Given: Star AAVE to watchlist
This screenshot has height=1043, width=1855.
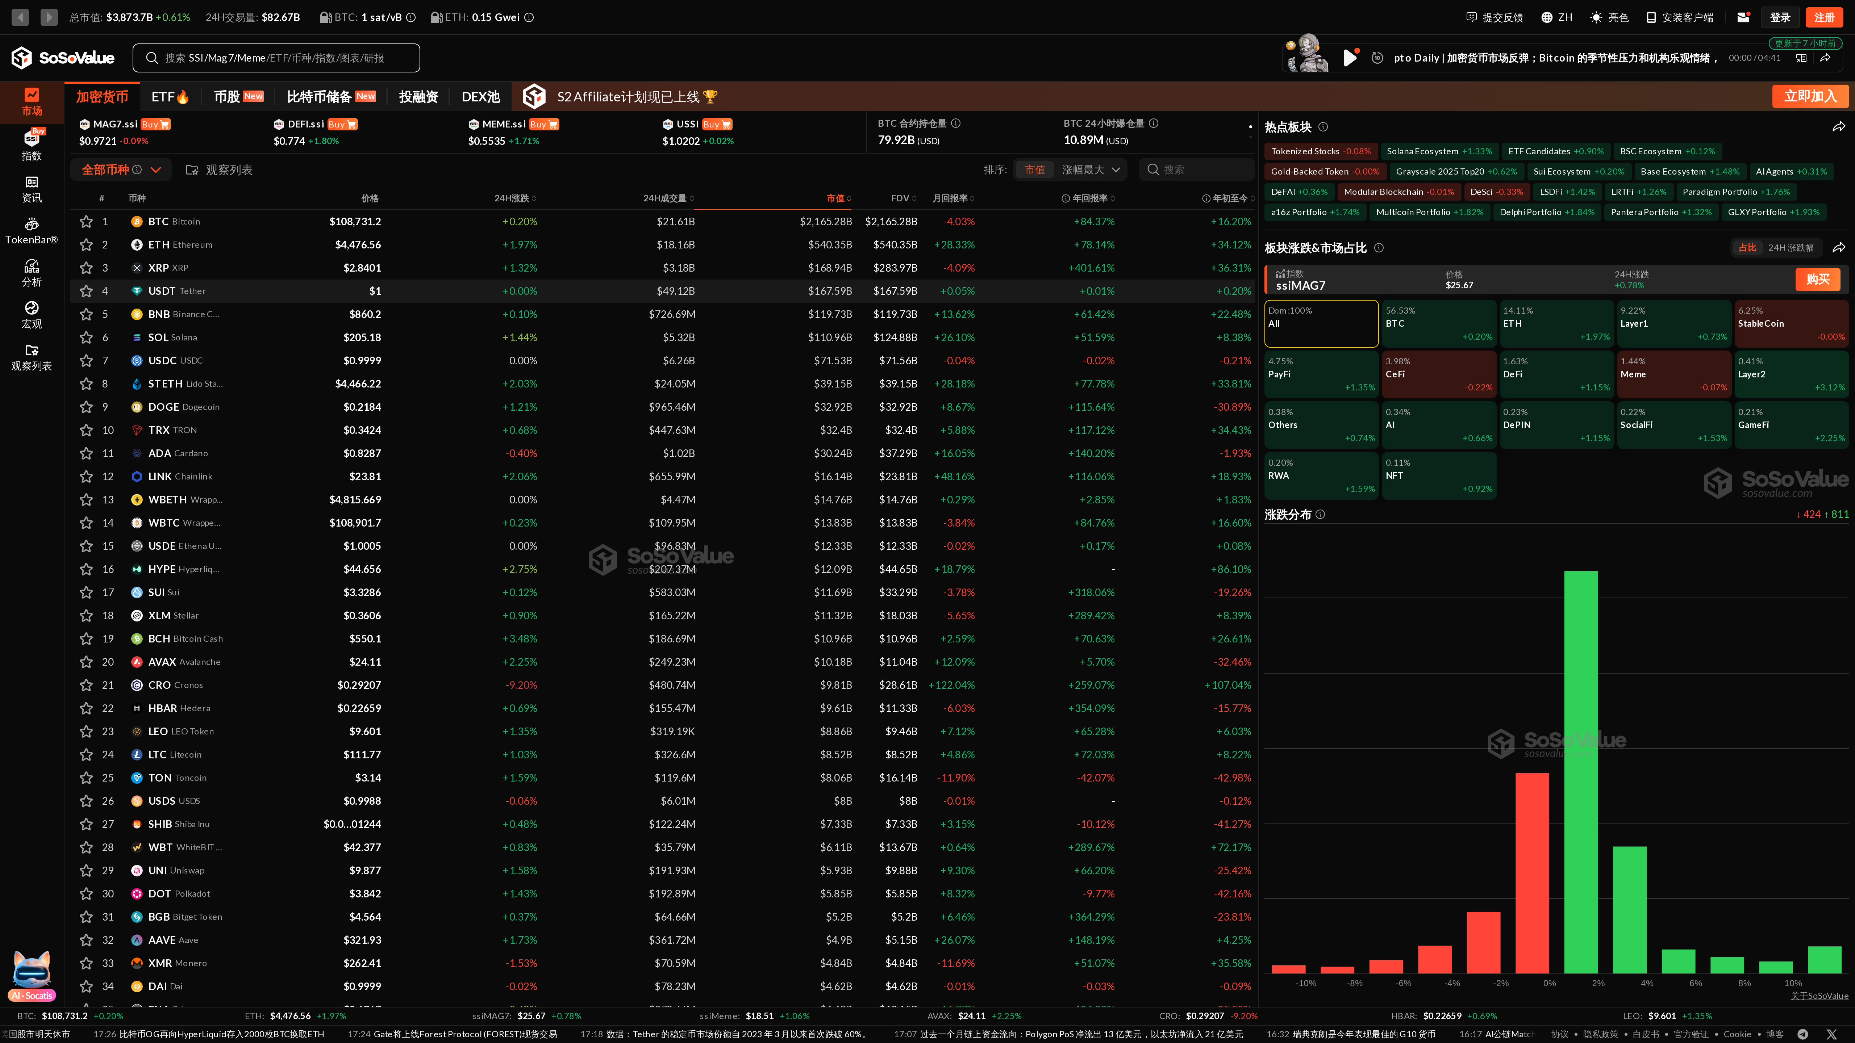Looking at the screenshot, I should (86, 940).
